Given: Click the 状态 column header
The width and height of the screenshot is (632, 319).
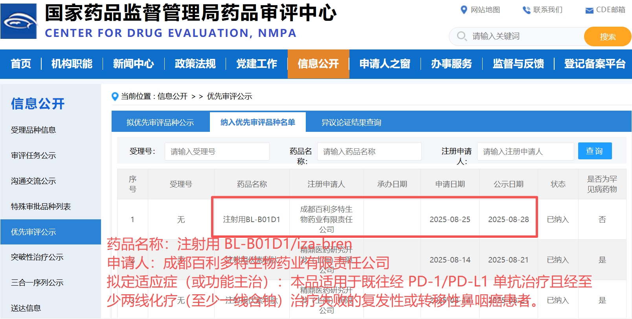Looking at the screenshot, I should (x=558, y=184).
